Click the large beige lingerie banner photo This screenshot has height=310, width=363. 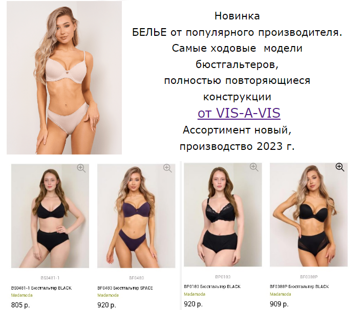coord(64,78)
